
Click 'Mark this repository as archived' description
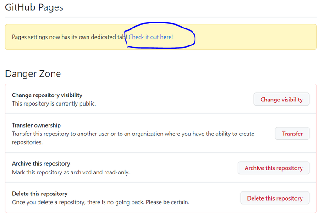(71, 173)
